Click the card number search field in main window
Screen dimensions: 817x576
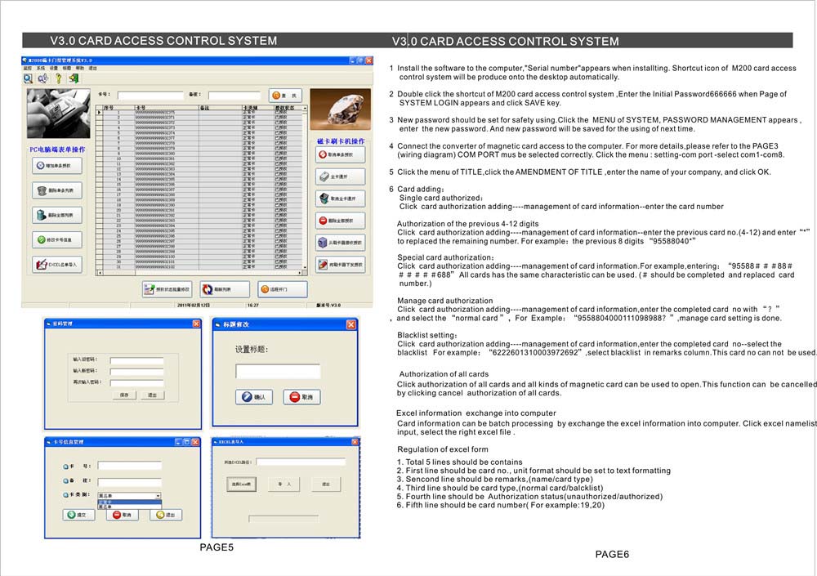coord(150,96)
